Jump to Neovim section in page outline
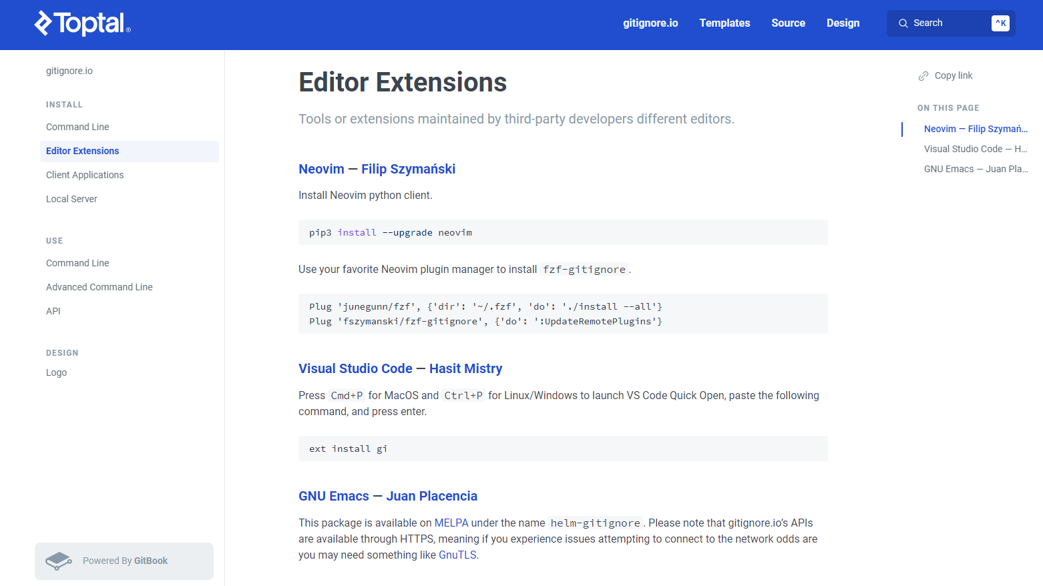 pyautogui.click(x=976, y=129)
